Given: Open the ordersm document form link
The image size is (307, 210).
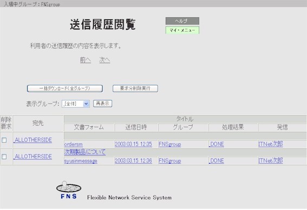Looking at the screenshot, I should [x=74, y=144].
